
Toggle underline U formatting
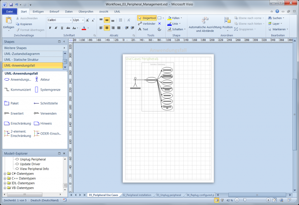coord(62,28)
